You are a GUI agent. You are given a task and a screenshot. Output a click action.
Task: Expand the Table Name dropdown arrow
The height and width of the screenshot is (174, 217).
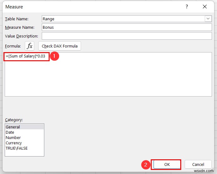coord(208,19)
